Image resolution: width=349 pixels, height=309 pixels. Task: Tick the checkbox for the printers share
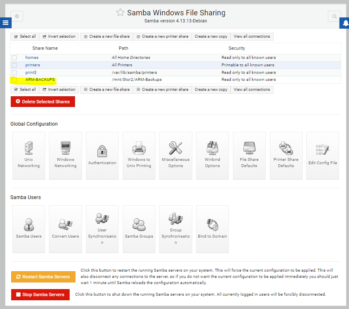click(x=14, y=65)
